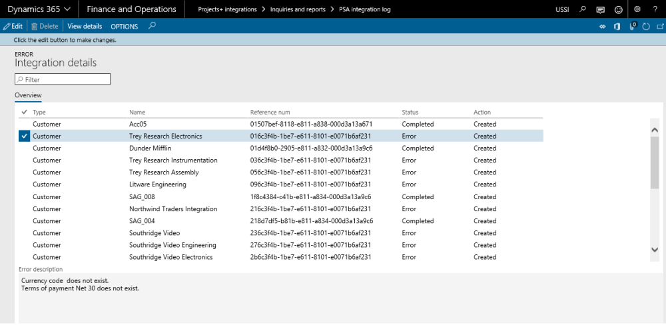
Task: Click the View details button
Action: pos(85,27)
